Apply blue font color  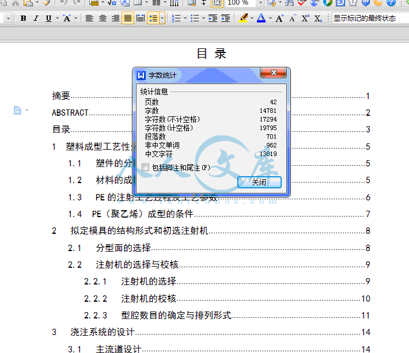click(x=261, y=18)
